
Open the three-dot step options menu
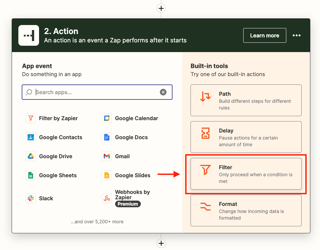coord(297,35)
